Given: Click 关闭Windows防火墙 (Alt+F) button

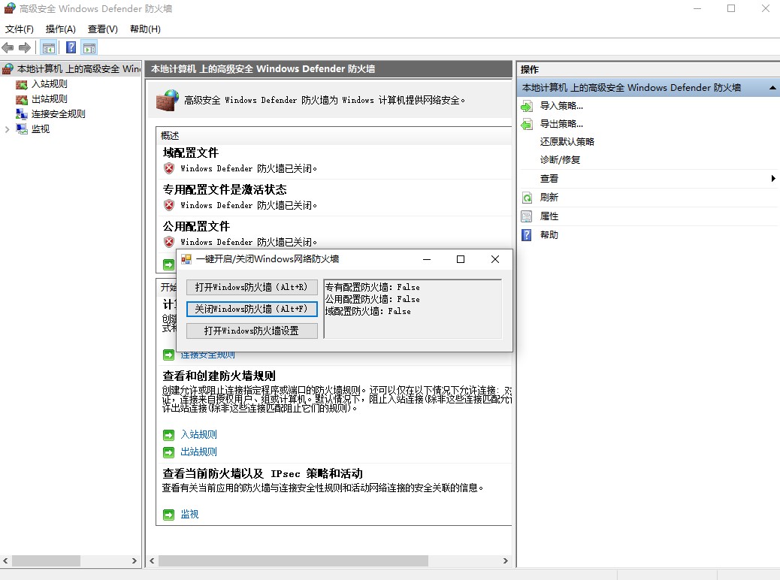Looking at the screenshot, I should click(252, 309).
